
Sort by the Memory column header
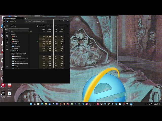coord(48,30)
